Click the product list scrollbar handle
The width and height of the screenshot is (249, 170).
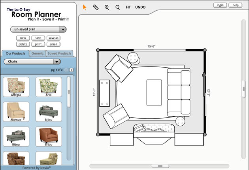point(69,92)
